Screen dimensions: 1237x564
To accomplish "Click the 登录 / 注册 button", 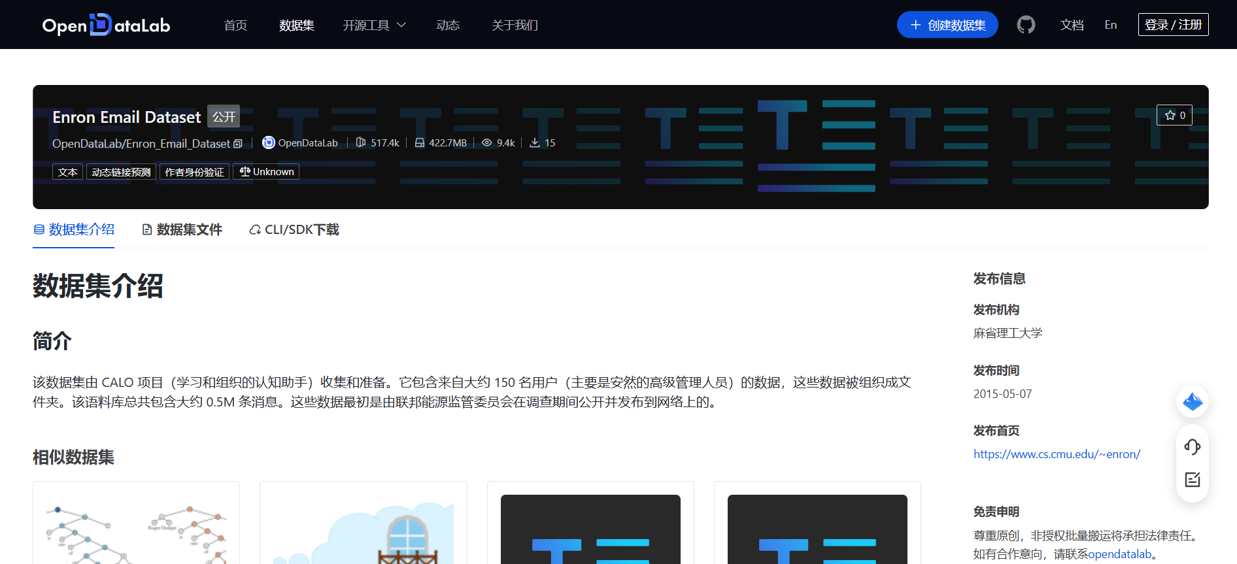I will click(1173, 25).
